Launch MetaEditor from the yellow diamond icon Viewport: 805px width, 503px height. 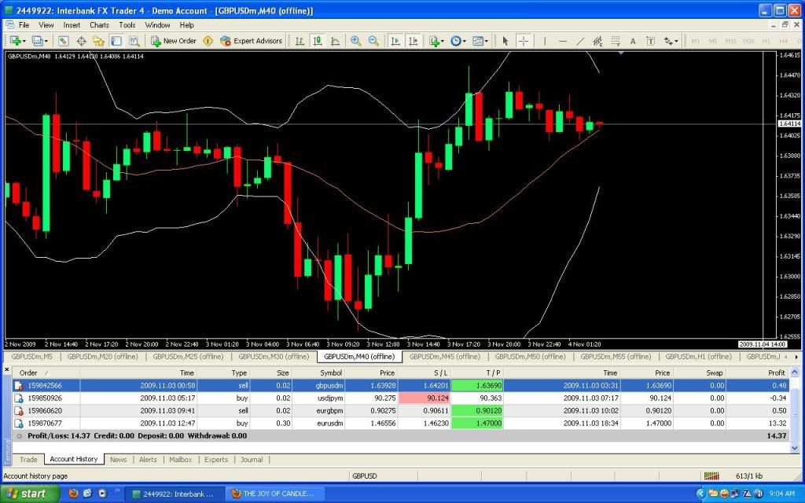pyautogui.click(x=208, y=41)
